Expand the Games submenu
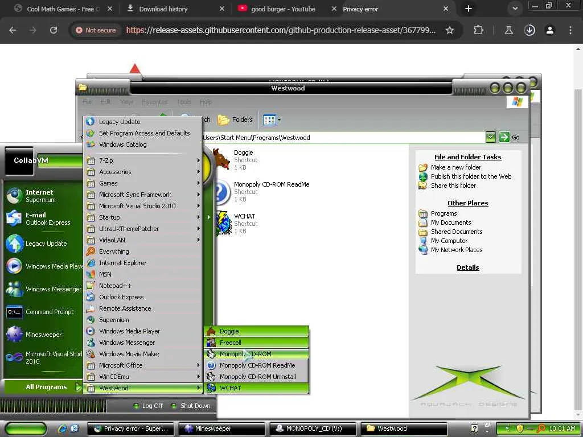Screen dimensions: 583x437 (143, 183)
